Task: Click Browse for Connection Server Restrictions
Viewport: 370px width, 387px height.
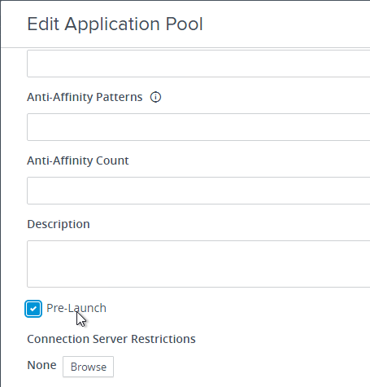Action: pos(88,367)
